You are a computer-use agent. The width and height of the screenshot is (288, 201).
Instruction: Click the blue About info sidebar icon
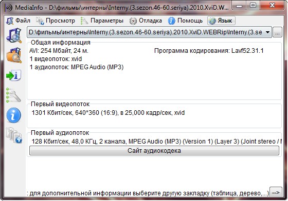(x=13, y=115)
